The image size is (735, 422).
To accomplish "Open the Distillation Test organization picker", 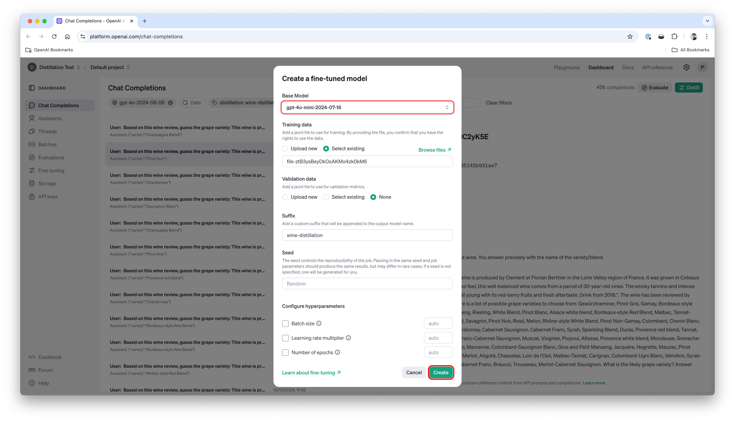I will click(x=57, y=67).
